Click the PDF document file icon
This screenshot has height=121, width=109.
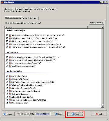pyautogui.click(x=10, y=60)
